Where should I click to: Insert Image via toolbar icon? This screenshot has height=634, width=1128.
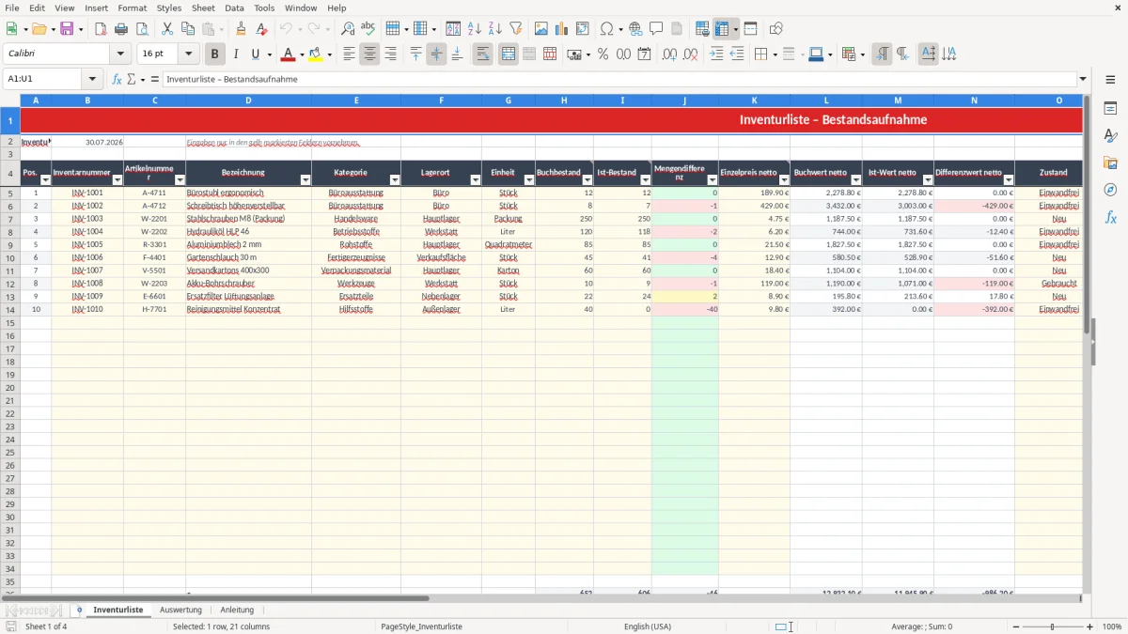pyautogui.click(x=541, y=29)
